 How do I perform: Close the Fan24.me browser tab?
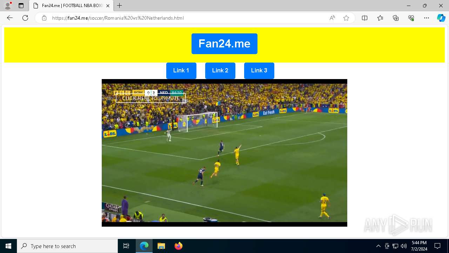coord(108,6)
